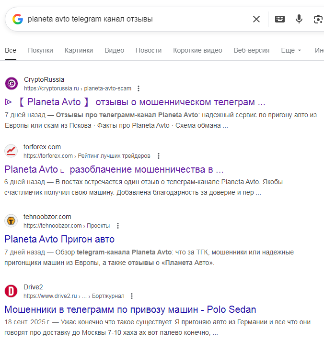Clear the search query with X

(256, 19)
